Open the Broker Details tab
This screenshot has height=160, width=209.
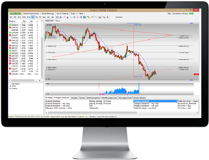140,98
